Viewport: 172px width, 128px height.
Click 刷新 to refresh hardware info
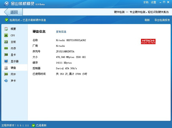click(x=147, y=20)
